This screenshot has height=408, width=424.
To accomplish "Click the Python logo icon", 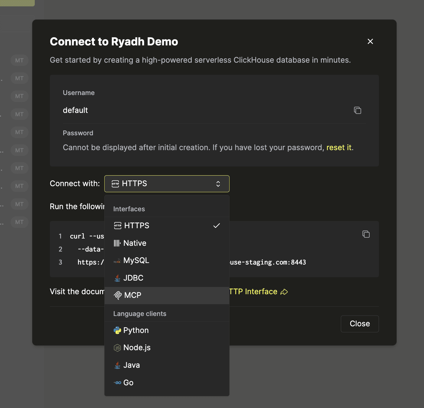I will [117, 330].
